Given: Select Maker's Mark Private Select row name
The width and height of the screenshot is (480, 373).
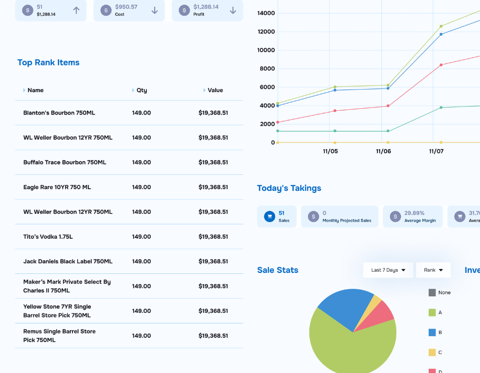Looking at the screenshot, I should click(x=67, y=286).
